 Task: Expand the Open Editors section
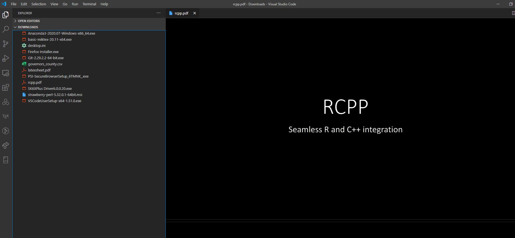pyautogui.click(x=29, y=21)
